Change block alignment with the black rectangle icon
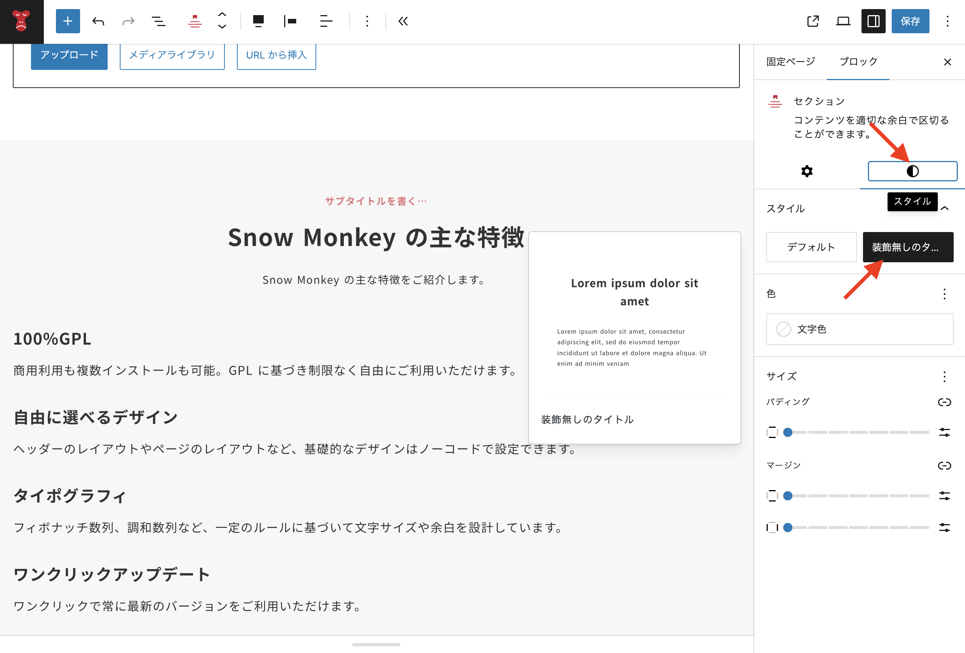 tap(258, 21)
